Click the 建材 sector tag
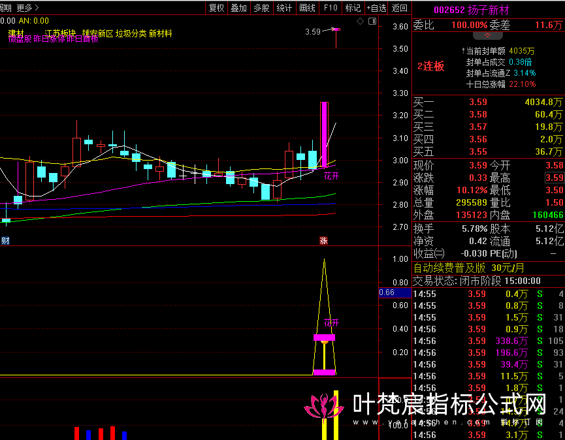Image resolution: width=565 pixels, height=440 pixels. click(16, 33)
